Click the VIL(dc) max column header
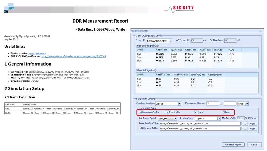 click(205, 50)
